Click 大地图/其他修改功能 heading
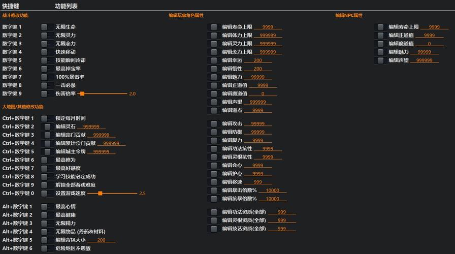Image resolution: width=455 pixels, height=254 pixels. click(x=23, y=107)
